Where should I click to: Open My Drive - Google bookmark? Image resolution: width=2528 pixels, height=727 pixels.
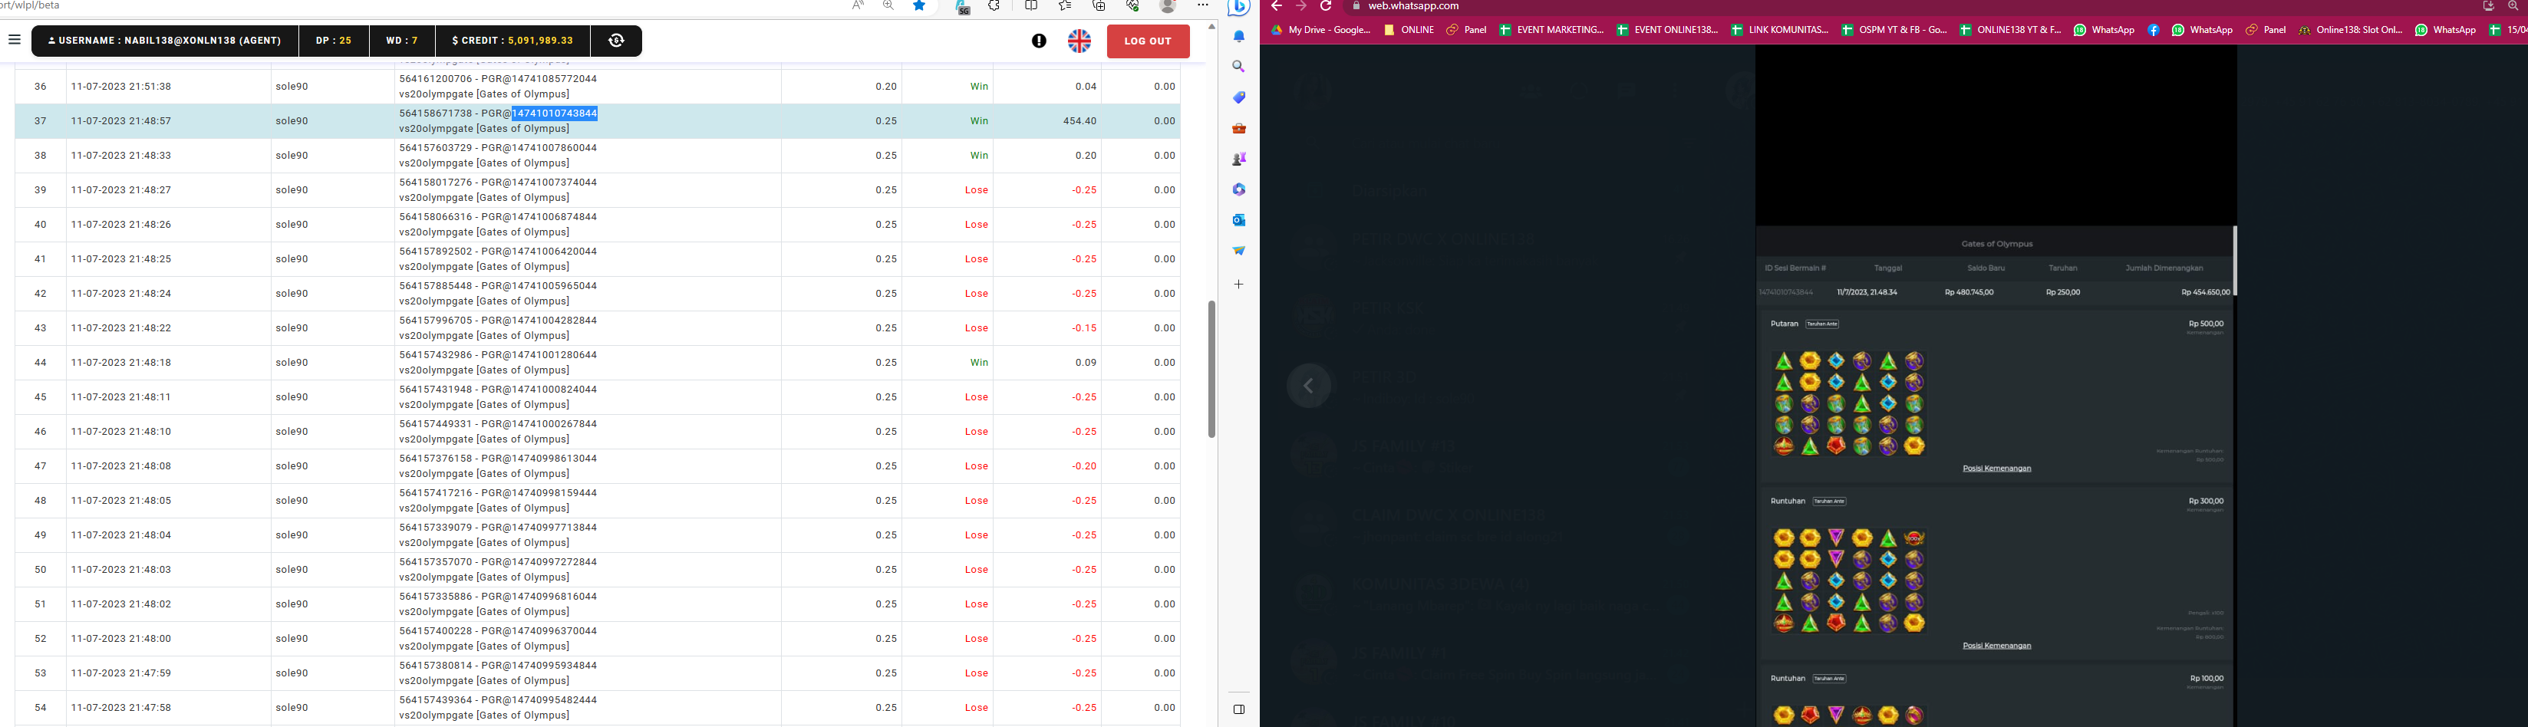click(x=1321, y=31)
